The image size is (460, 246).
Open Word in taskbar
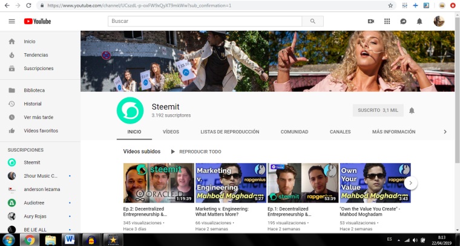pos(70,240)
